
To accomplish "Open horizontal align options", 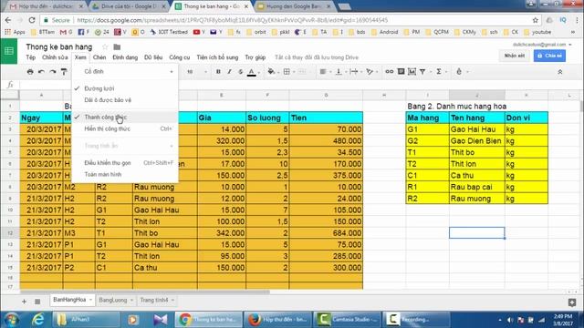I will (x=323, y=72).
